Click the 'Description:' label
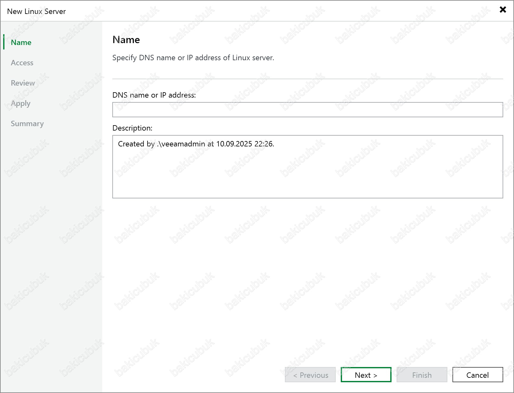Screen dimensions: 514x393 pos(132,128)
